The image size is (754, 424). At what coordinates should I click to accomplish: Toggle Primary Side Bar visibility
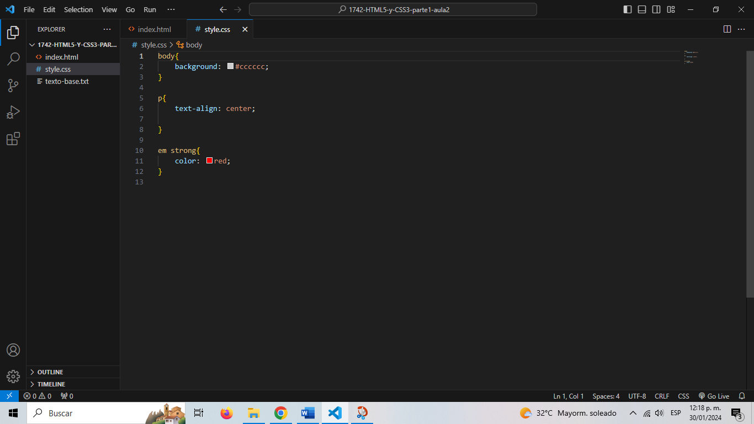pos(628,9)
